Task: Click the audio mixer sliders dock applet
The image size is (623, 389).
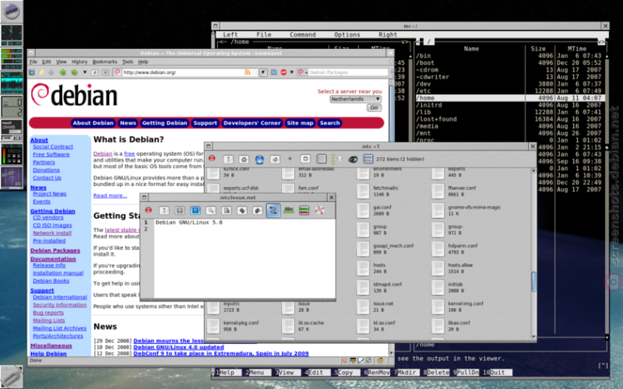Action: pos(12,178)
